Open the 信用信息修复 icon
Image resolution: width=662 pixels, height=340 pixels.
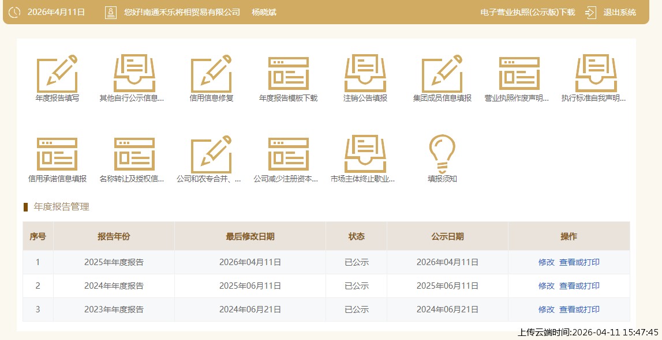click(211, 74)
